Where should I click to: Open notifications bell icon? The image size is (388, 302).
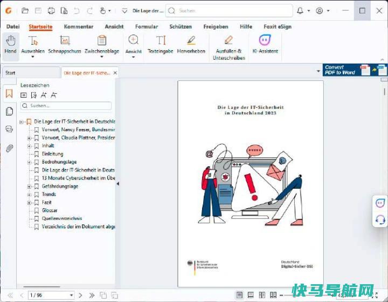click(x=300, y=11)
